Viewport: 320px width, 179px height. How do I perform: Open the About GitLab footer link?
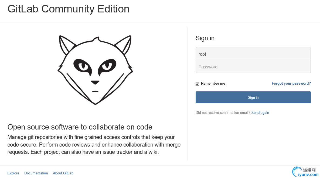(63, 173)
